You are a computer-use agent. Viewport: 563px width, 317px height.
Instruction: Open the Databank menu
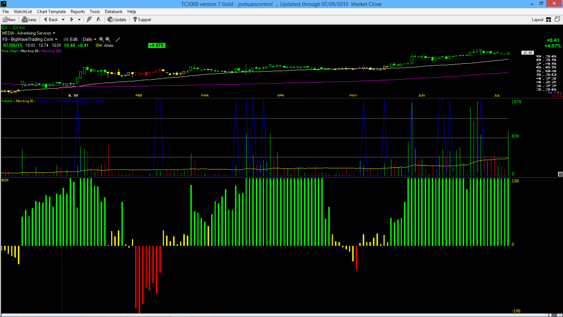pyautogui.click(x=113, y=12)
